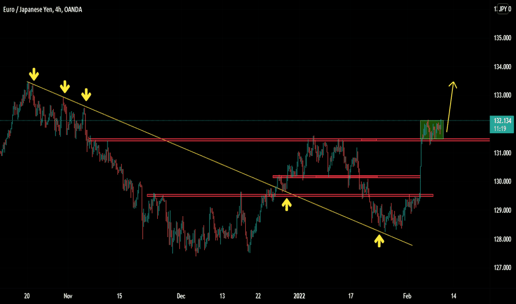Click the chart title Euro / Japanese Yen, 4h, OANDA
The height and width of the screenshot is (304, 516).
click(43, 9)
